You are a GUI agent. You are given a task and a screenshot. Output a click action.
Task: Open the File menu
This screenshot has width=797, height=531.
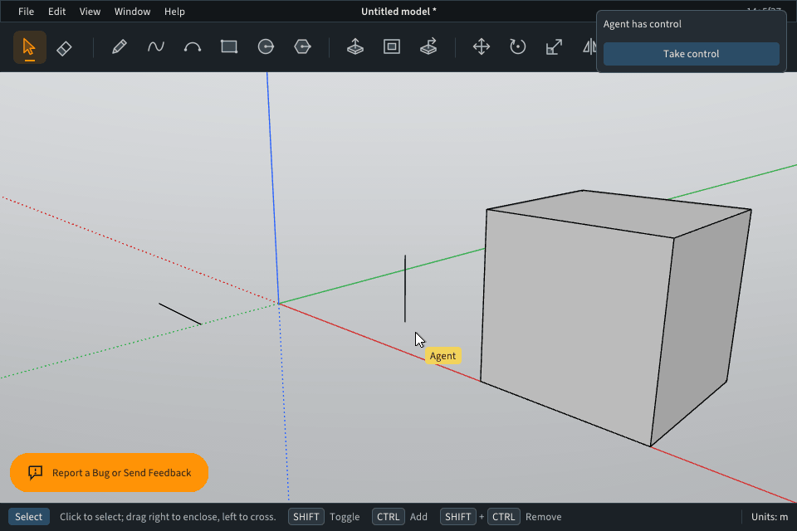coord(26,11)
